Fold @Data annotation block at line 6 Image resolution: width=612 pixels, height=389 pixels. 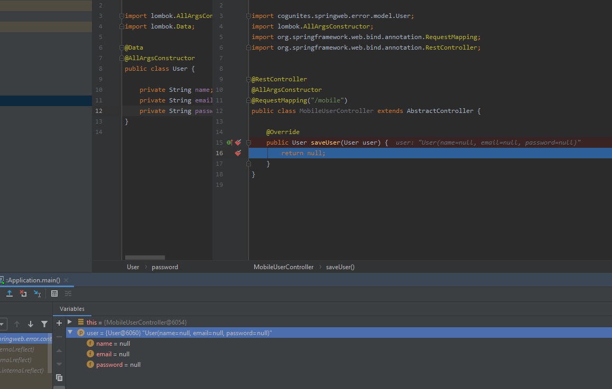tap(122, 48)
